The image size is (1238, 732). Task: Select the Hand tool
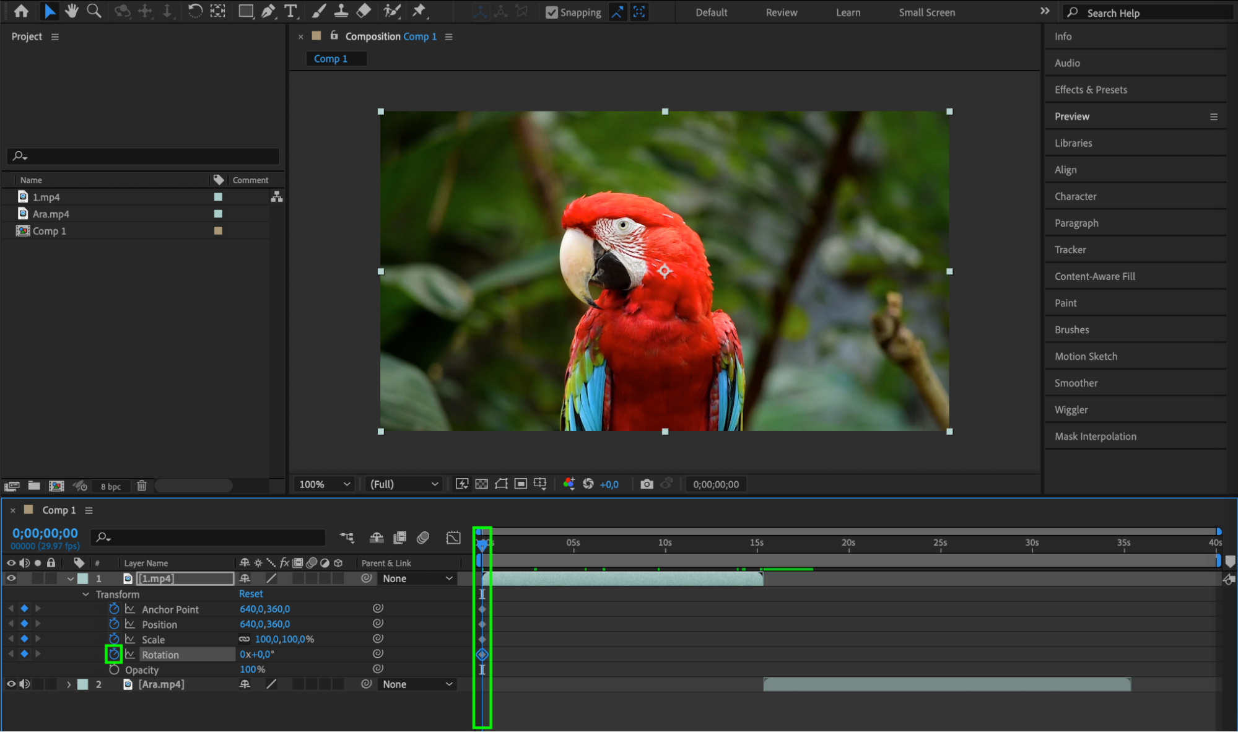tap(72, 11)
